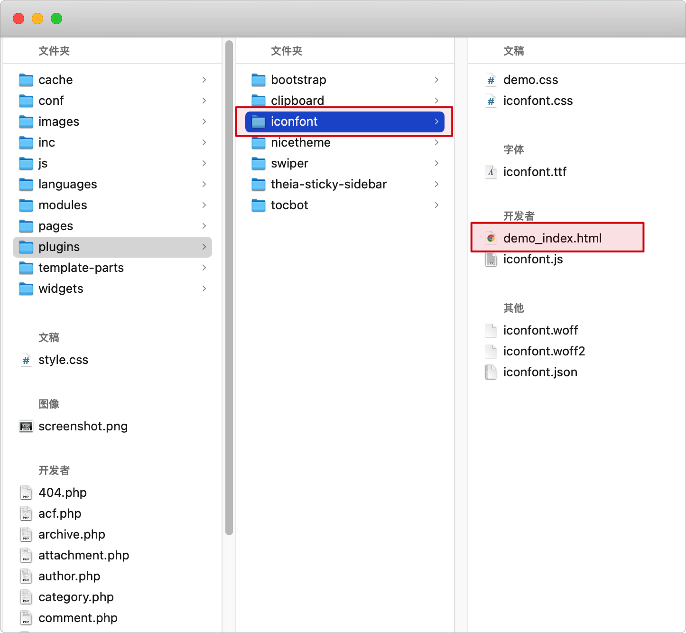Click the theia-sticky-sidebar folder icon

[259, 184]
